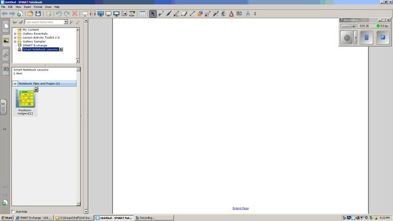The image size is (393, 221).
Task: Choose the Select arrow tool
Action: click(153, 14)
